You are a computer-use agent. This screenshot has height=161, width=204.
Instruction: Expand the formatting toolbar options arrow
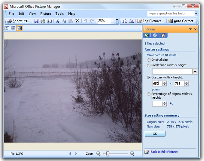[197, 23]
